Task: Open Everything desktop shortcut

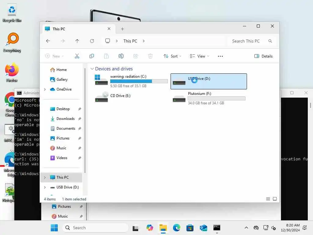Action: click(x=12, y=43)
